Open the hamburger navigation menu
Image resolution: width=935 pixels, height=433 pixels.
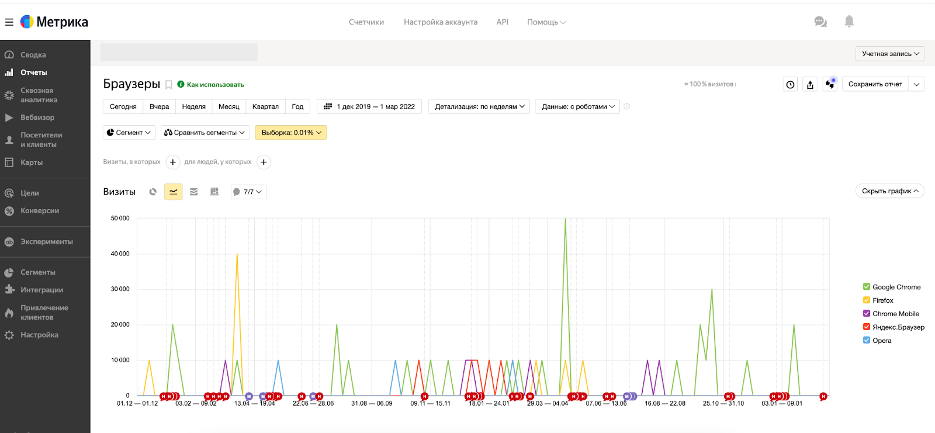tap(9, 22)
